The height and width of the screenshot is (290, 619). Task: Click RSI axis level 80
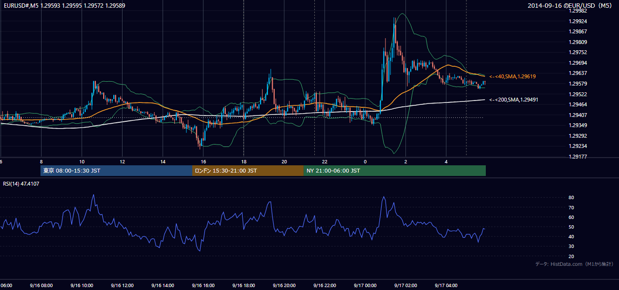coord(571,198)
